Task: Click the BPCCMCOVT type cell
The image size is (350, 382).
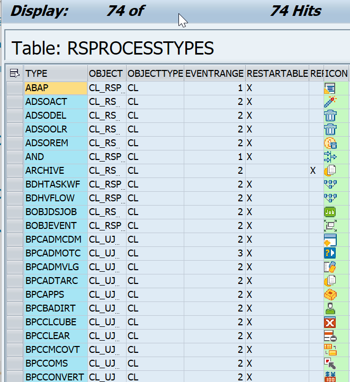Action: pos(56,350)
